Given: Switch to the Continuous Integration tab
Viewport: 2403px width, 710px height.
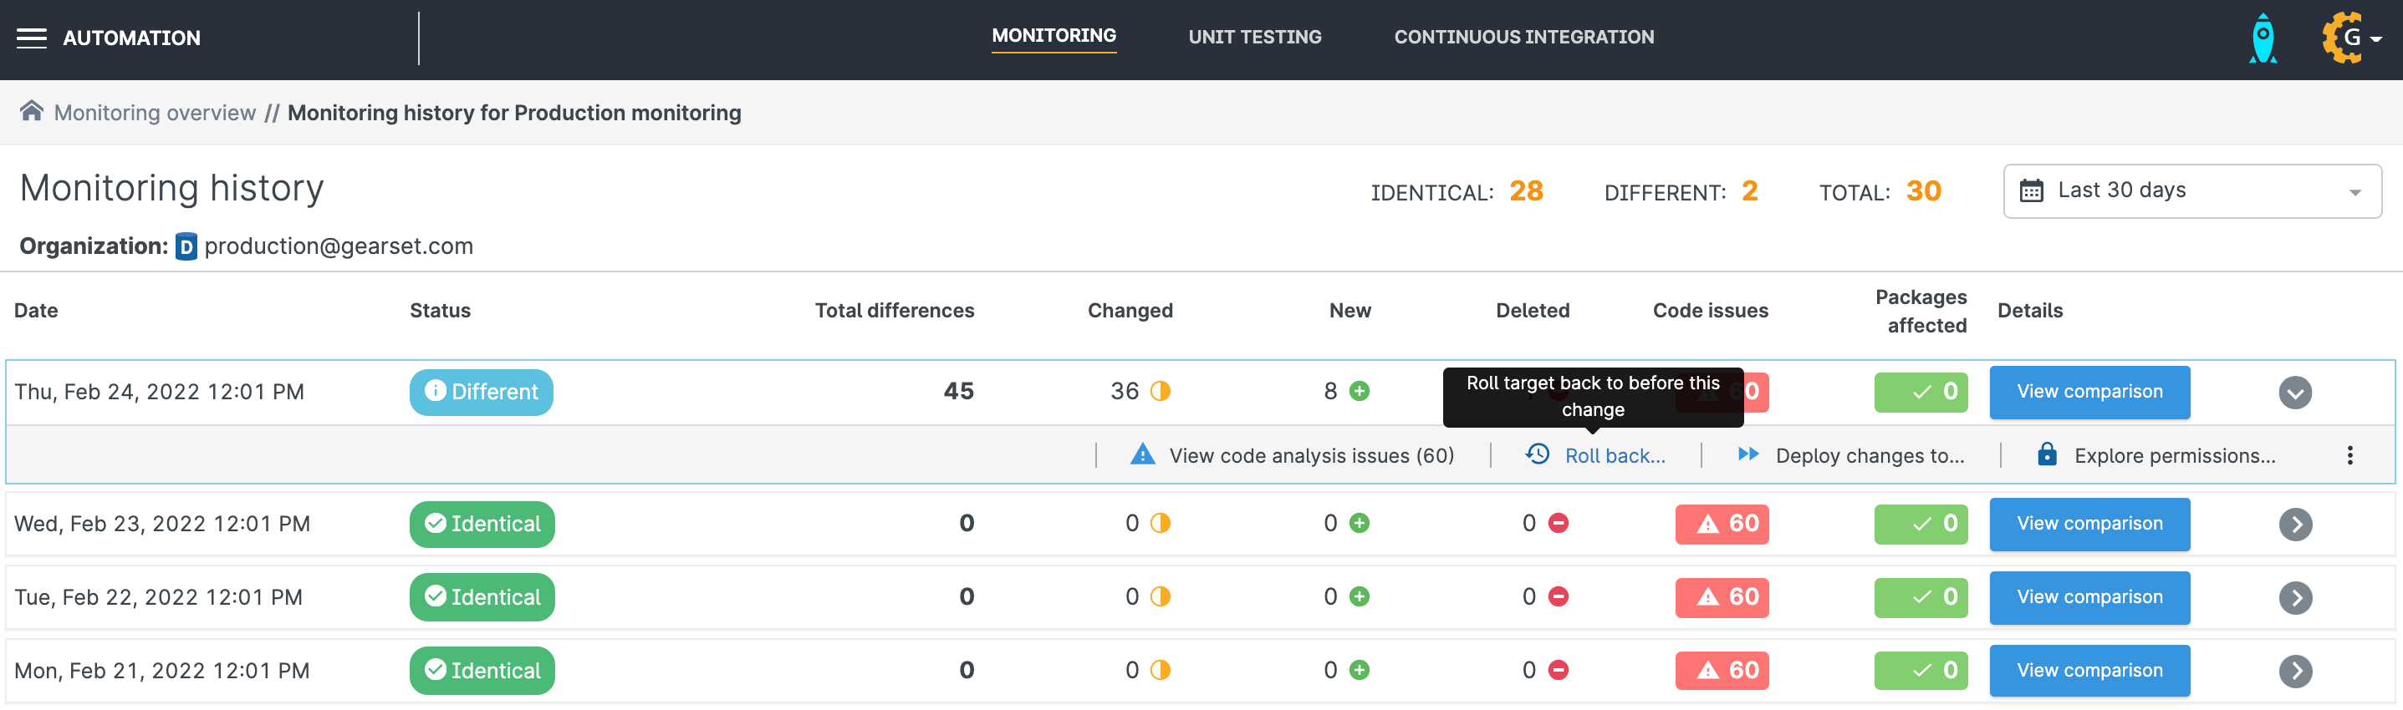Looking at the screenshot, I should click(1523, 38).
